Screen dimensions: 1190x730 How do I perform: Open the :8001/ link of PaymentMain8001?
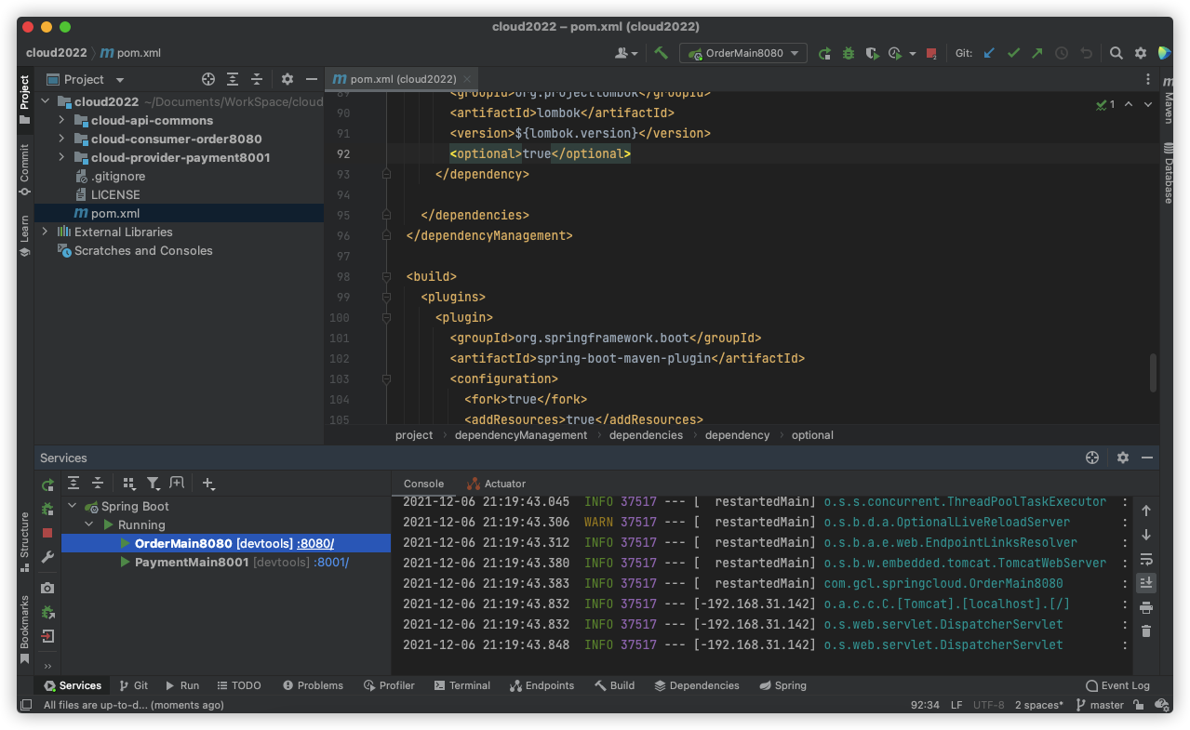tap(331, 562)
